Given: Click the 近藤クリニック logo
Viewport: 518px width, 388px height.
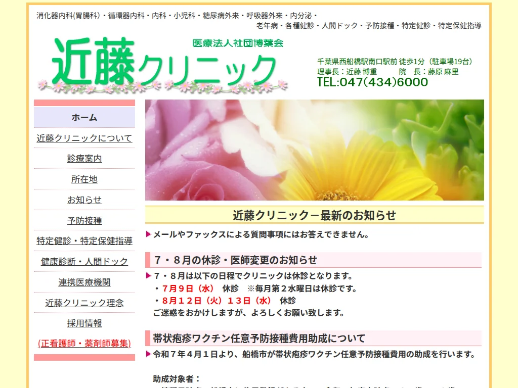Looking at the screenshot, I should [162, 64].
